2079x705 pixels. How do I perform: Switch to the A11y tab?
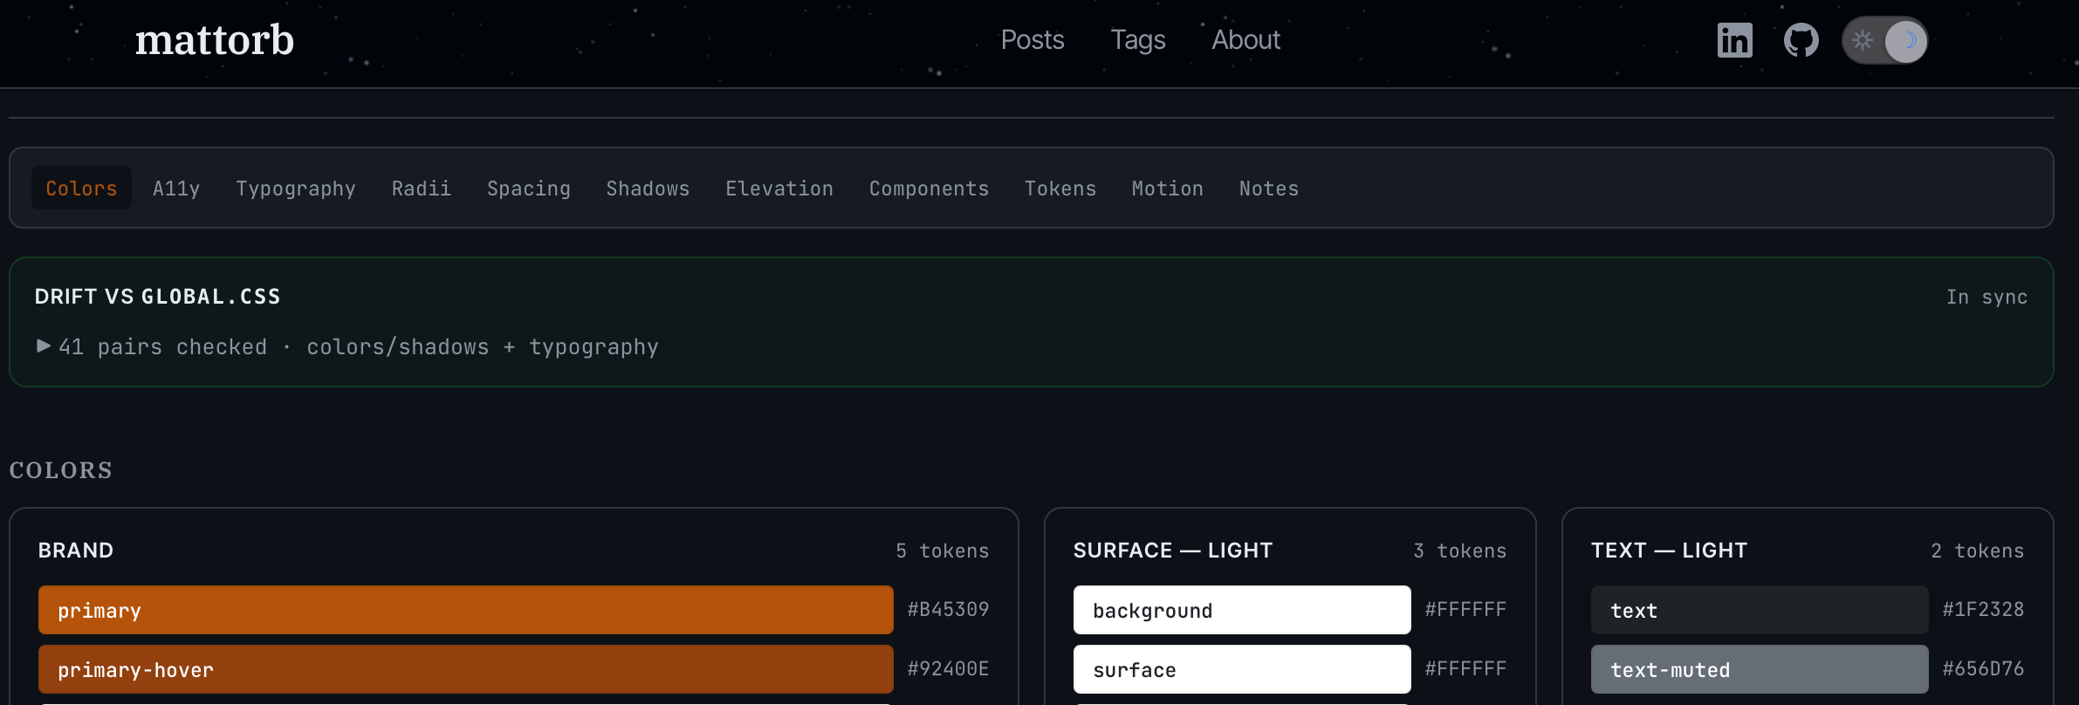pos(176,188)
